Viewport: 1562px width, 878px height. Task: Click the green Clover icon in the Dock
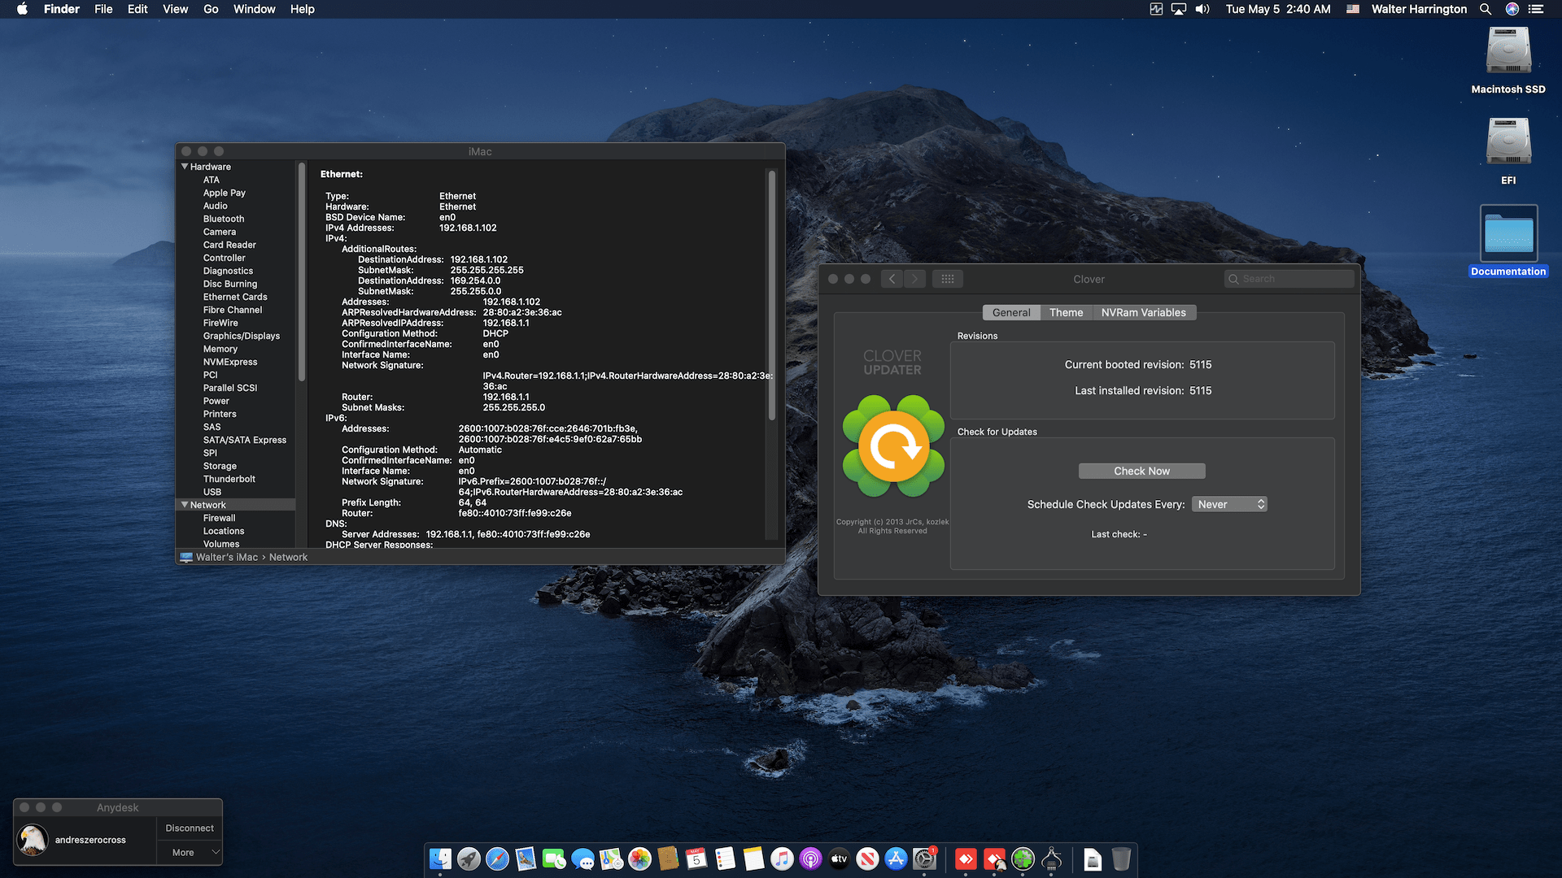click(x=1023, y=858)
